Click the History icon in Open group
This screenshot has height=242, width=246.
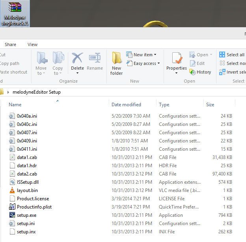click(192, 72)
